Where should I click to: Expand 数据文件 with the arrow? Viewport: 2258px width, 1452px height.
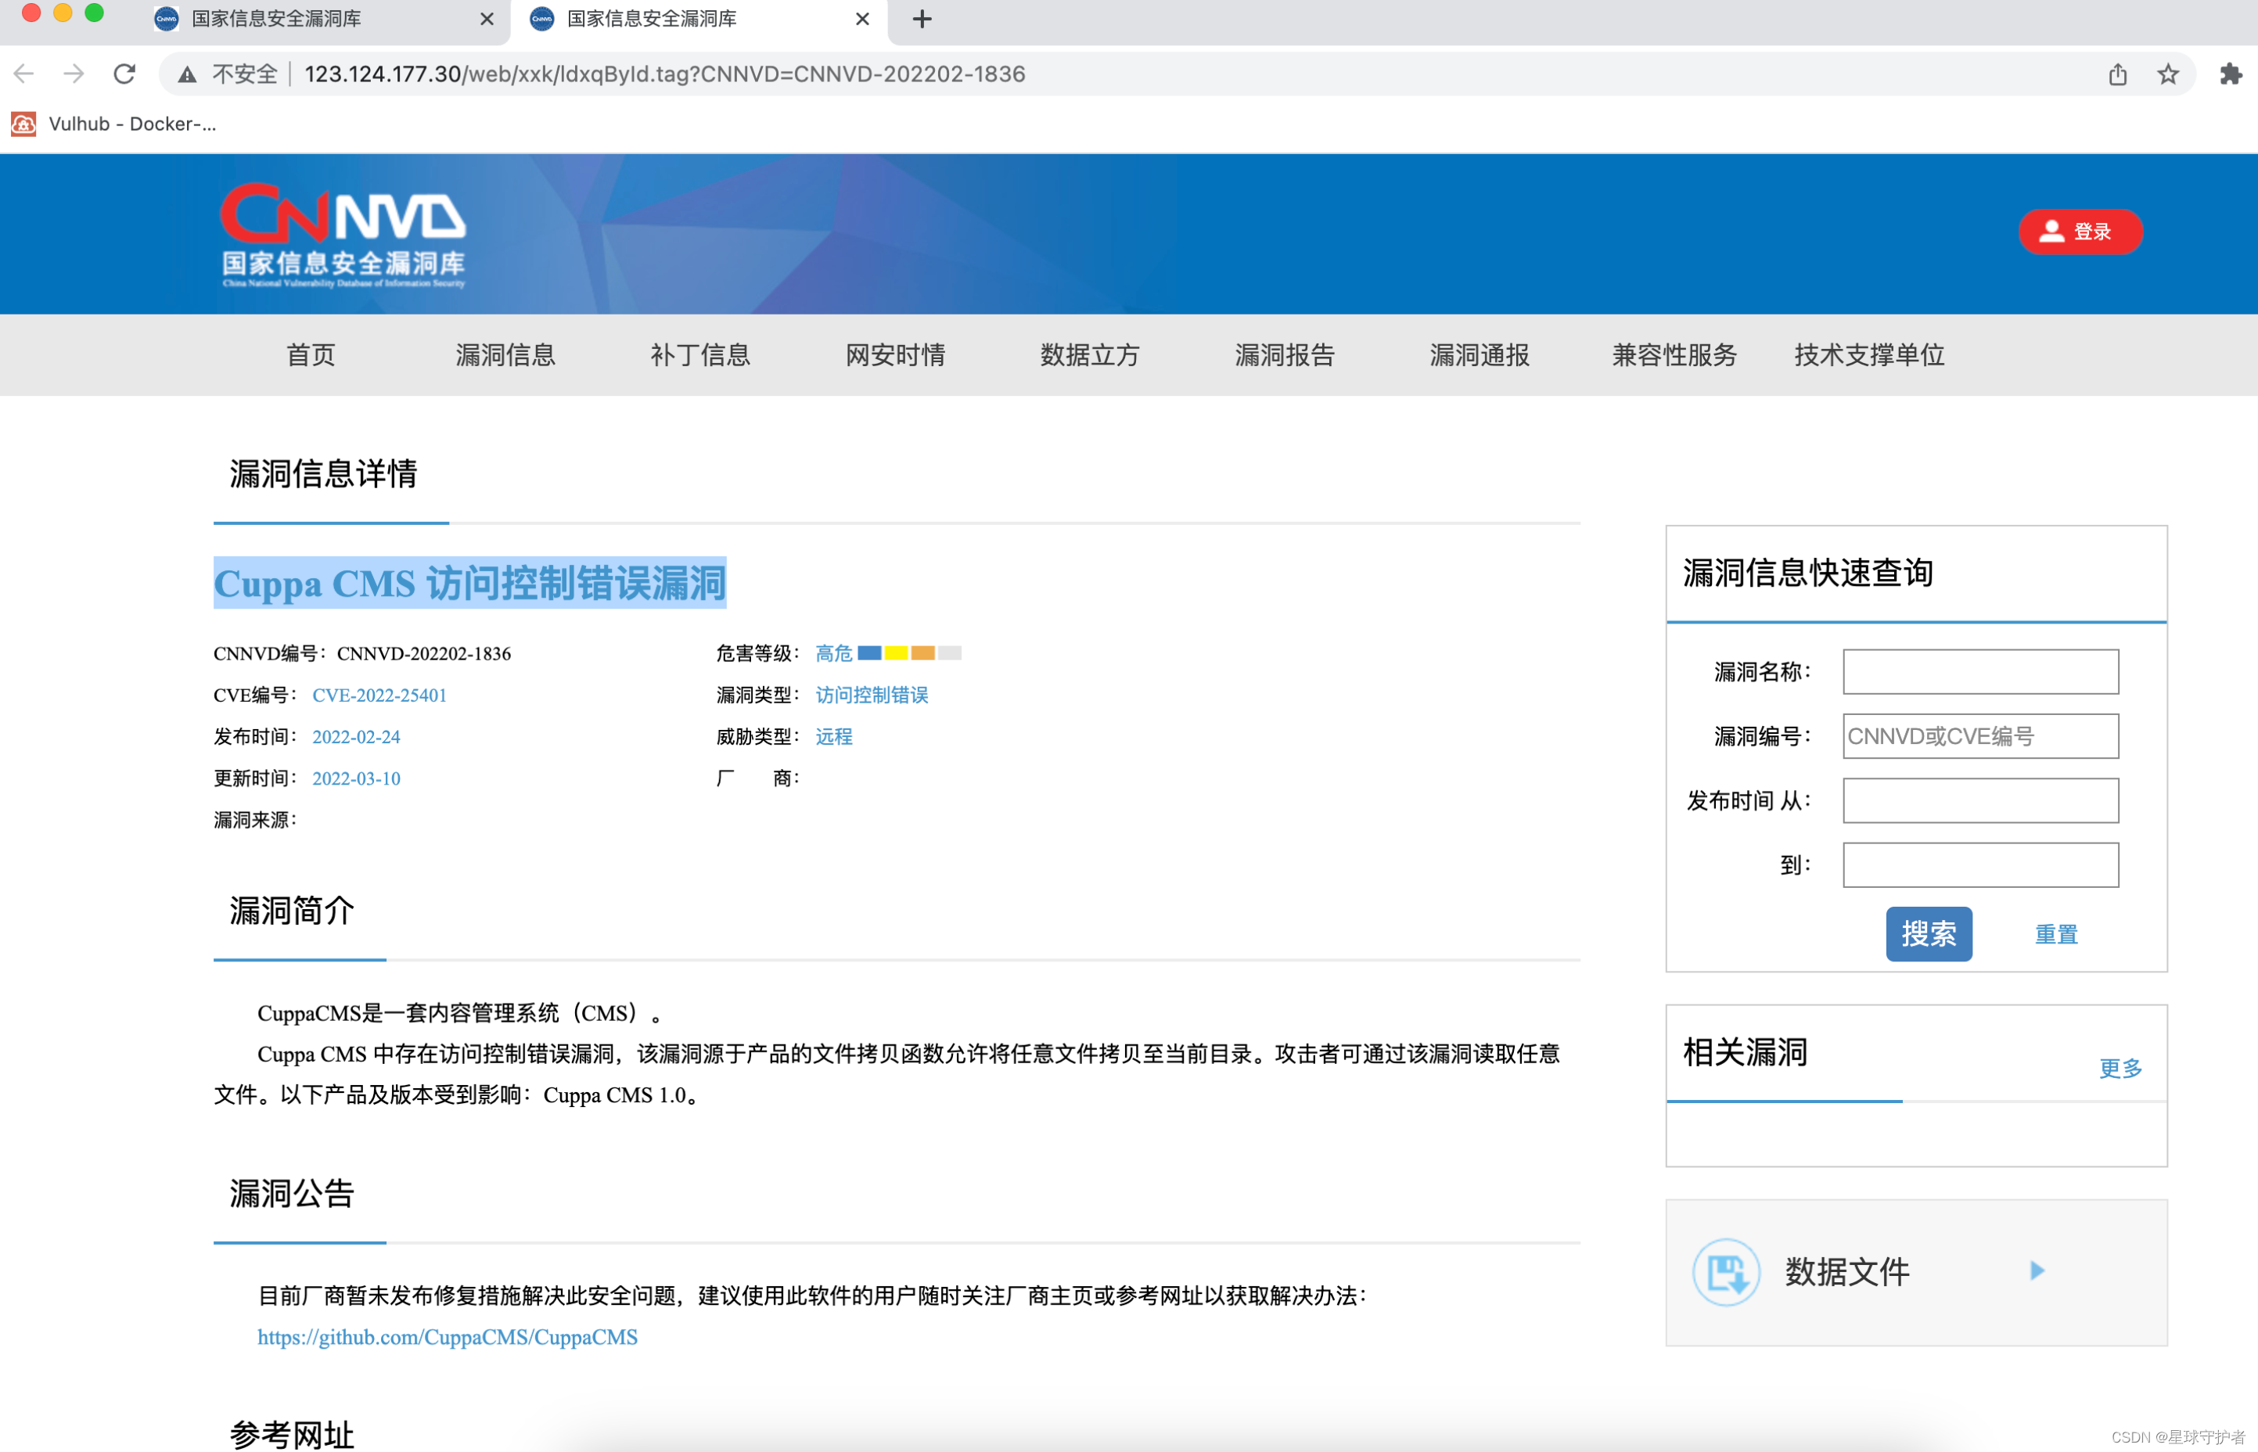[x=2037, y=1271]
